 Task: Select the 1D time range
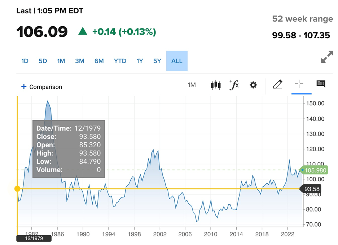pyautogui.click(x=25, y=61)
